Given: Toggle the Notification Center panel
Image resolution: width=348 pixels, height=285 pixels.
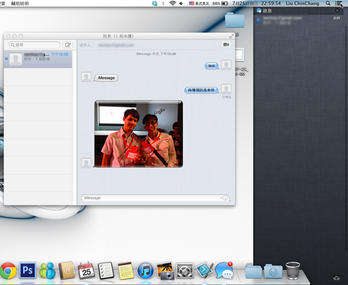Looking at the screenshot, I should pos(339,3).
